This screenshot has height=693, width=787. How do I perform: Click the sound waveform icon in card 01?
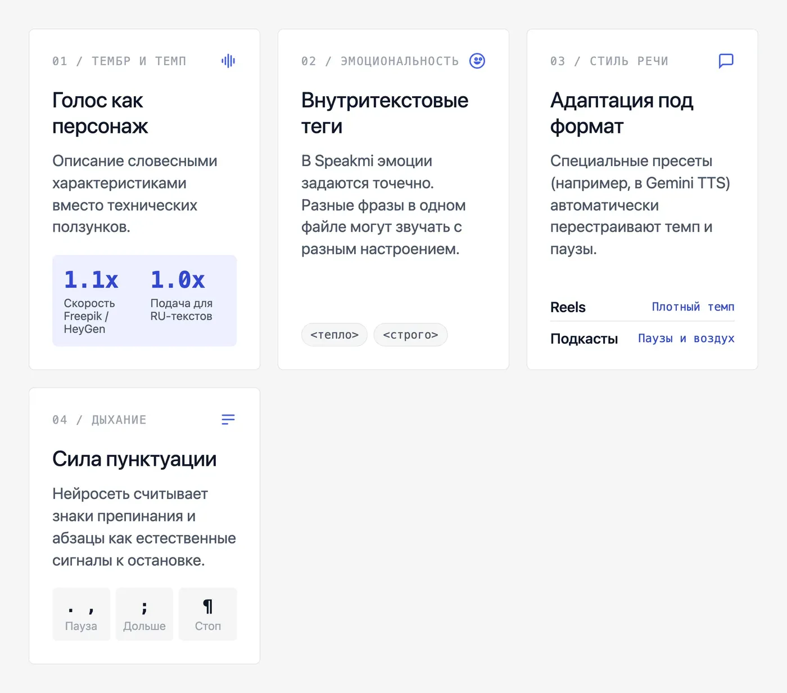(228, 61)
